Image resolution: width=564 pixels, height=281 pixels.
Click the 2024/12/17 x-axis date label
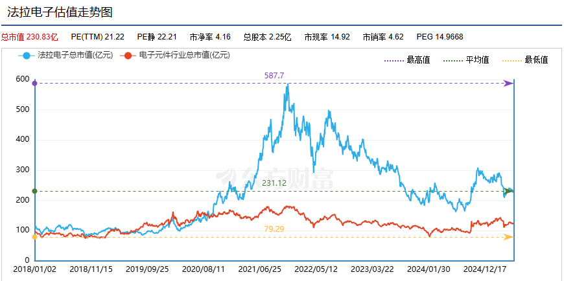(484, 269)
